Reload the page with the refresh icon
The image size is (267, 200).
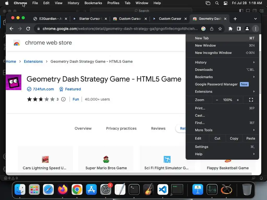(x=28, y=29)
